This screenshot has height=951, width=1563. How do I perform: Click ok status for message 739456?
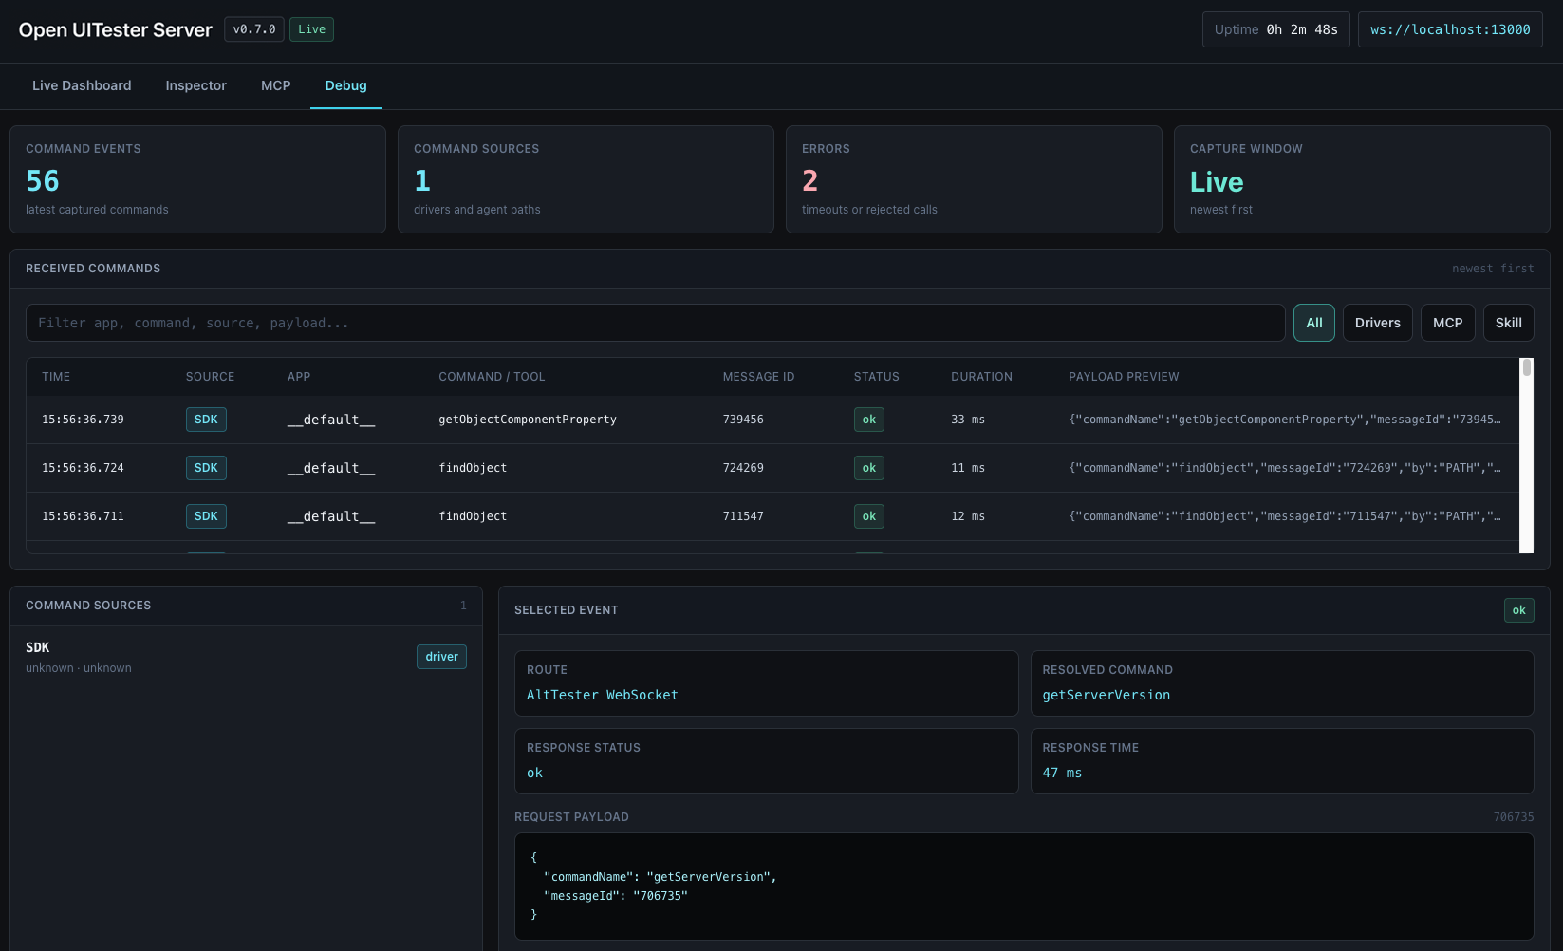coord(869,420)
